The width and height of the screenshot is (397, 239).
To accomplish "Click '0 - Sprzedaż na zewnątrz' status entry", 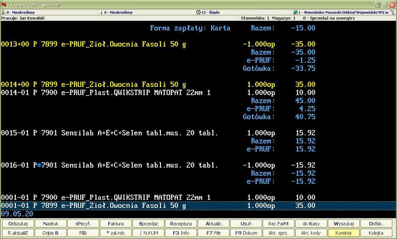I will (x=329, y=18).
